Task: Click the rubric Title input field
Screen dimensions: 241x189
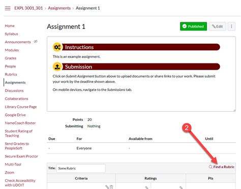Action: click(81, 168)
